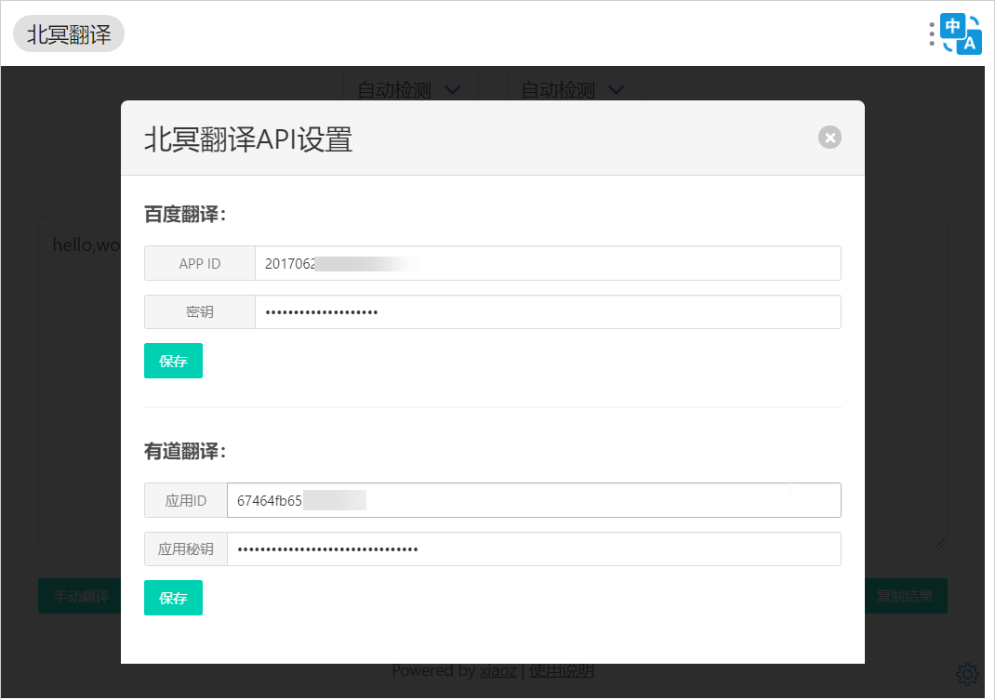This screenshot has width=995, height=700.
Task: Save the 有道翻译 API settings
Action: point(173,598)
